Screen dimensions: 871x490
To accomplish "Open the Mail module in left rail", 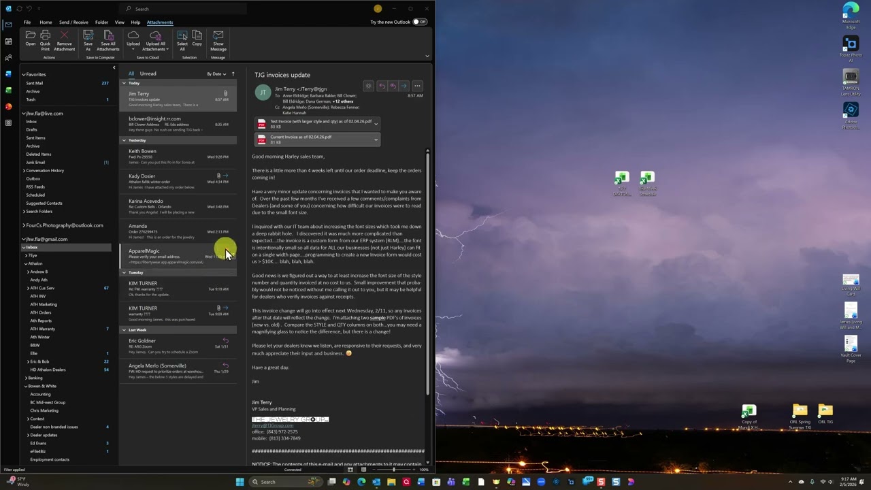I will coord(8,25).
